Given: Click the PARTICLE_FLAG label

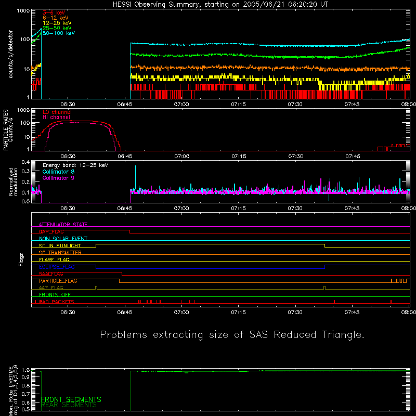Looking at the screenshot, I should pyautogui.click(x=58, y=281).
